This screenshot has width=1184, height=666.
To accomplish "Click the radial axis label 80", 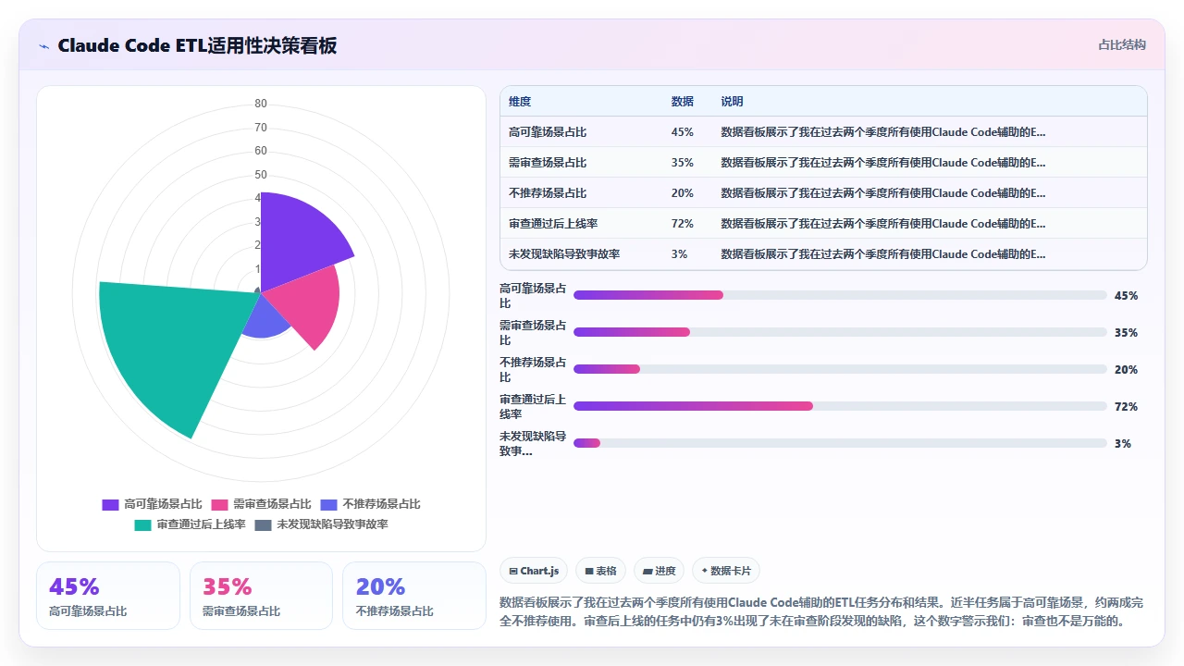I will (261, 104).
